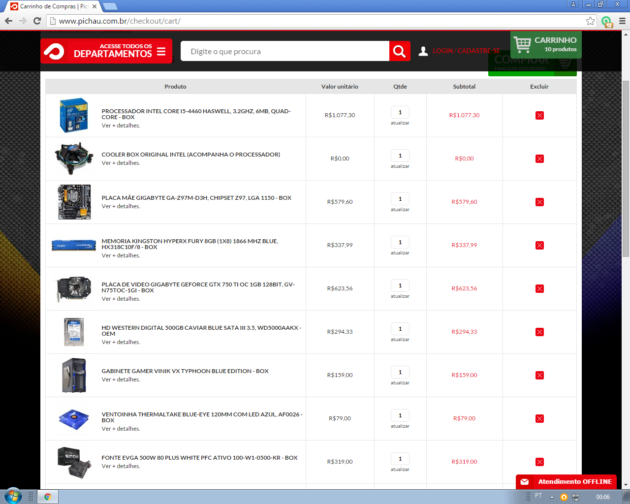This screenshot has width=630, height=504.
Task: Click the Cooler Box Original Intel product name
Action: click(191, 155)
